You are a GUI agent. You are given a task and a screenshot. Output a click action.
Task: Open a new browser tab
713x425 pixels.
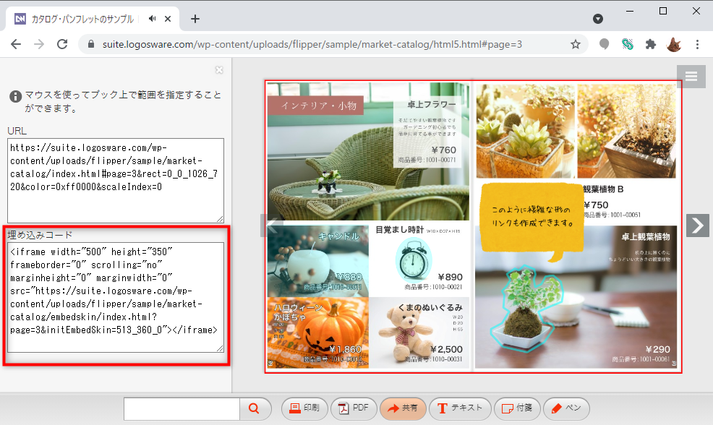(x=195, y=19)
